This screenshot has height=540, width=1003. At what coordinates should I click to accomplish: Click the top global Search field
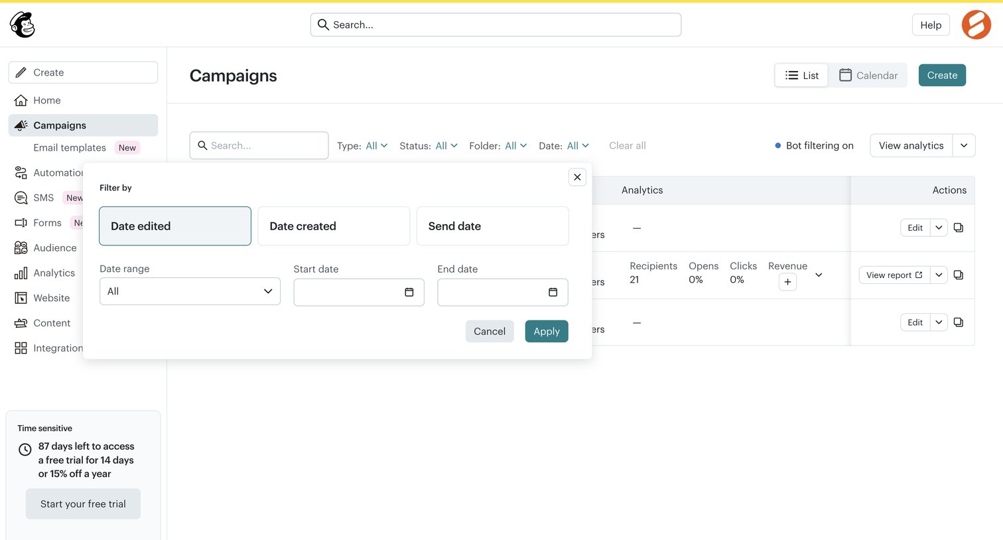[x=496, y=25]
